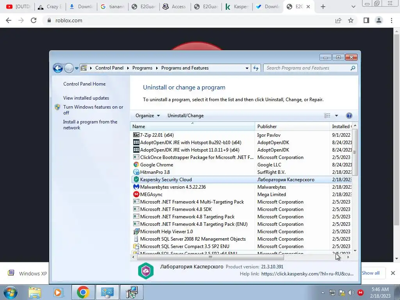Viewport: 400px width, 300px height.
Task: Sort by the Publisher column header
Action: click(x=292, y=126)
